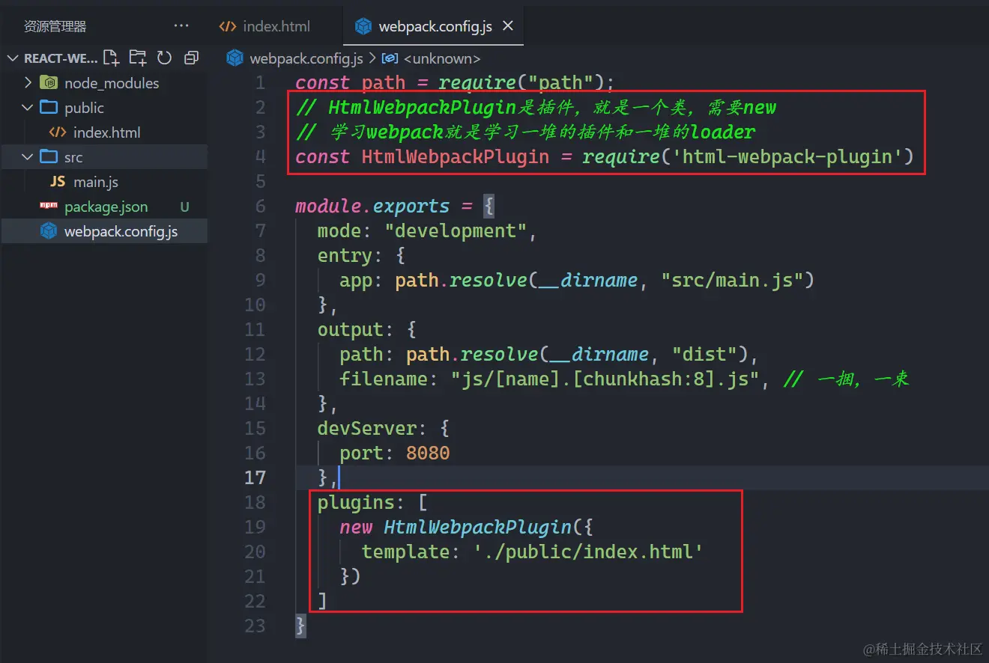Click the "js/[name].[chunkhash:8].js" filename string
The height and width of the screenshot is (663, 989).
[605, 379]
